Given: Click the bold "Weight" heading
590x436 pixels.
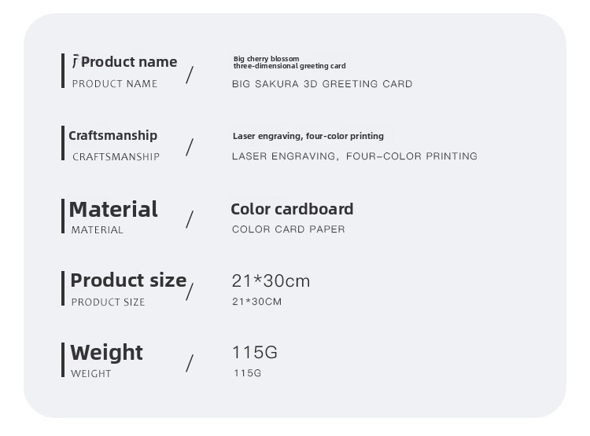Looking at the screenshot, I should [x=106, y=352].
